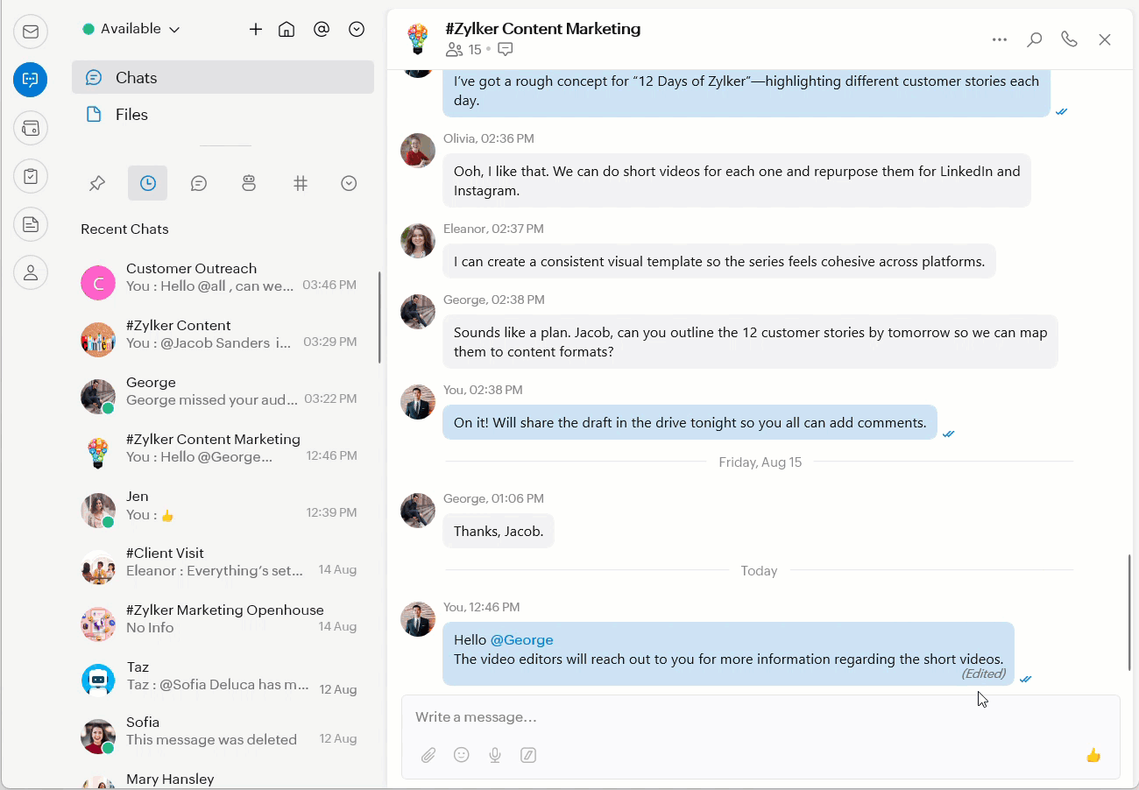Open George's chat in recent list

click(x=223, y=397)
